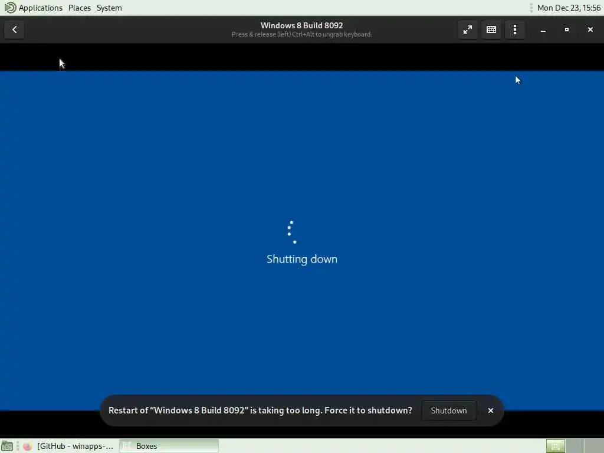Close the Boxes window

click(x=590, y=29)
